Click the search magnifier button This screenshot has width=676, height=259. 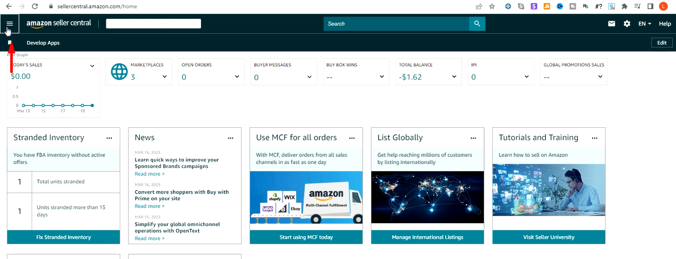[x=477, y=23]
